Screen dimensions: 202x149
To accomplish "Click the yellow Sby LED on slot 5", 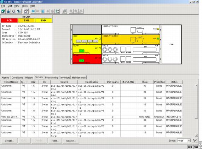I will point(158,29).
